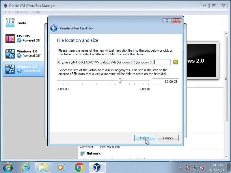
Task: Click the network tray icon
Action: [195, 168]
